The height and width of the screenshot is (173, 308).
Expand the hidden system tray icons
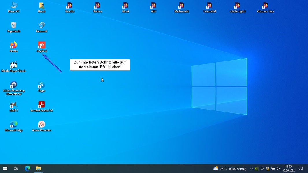click(x=251, y=169)
